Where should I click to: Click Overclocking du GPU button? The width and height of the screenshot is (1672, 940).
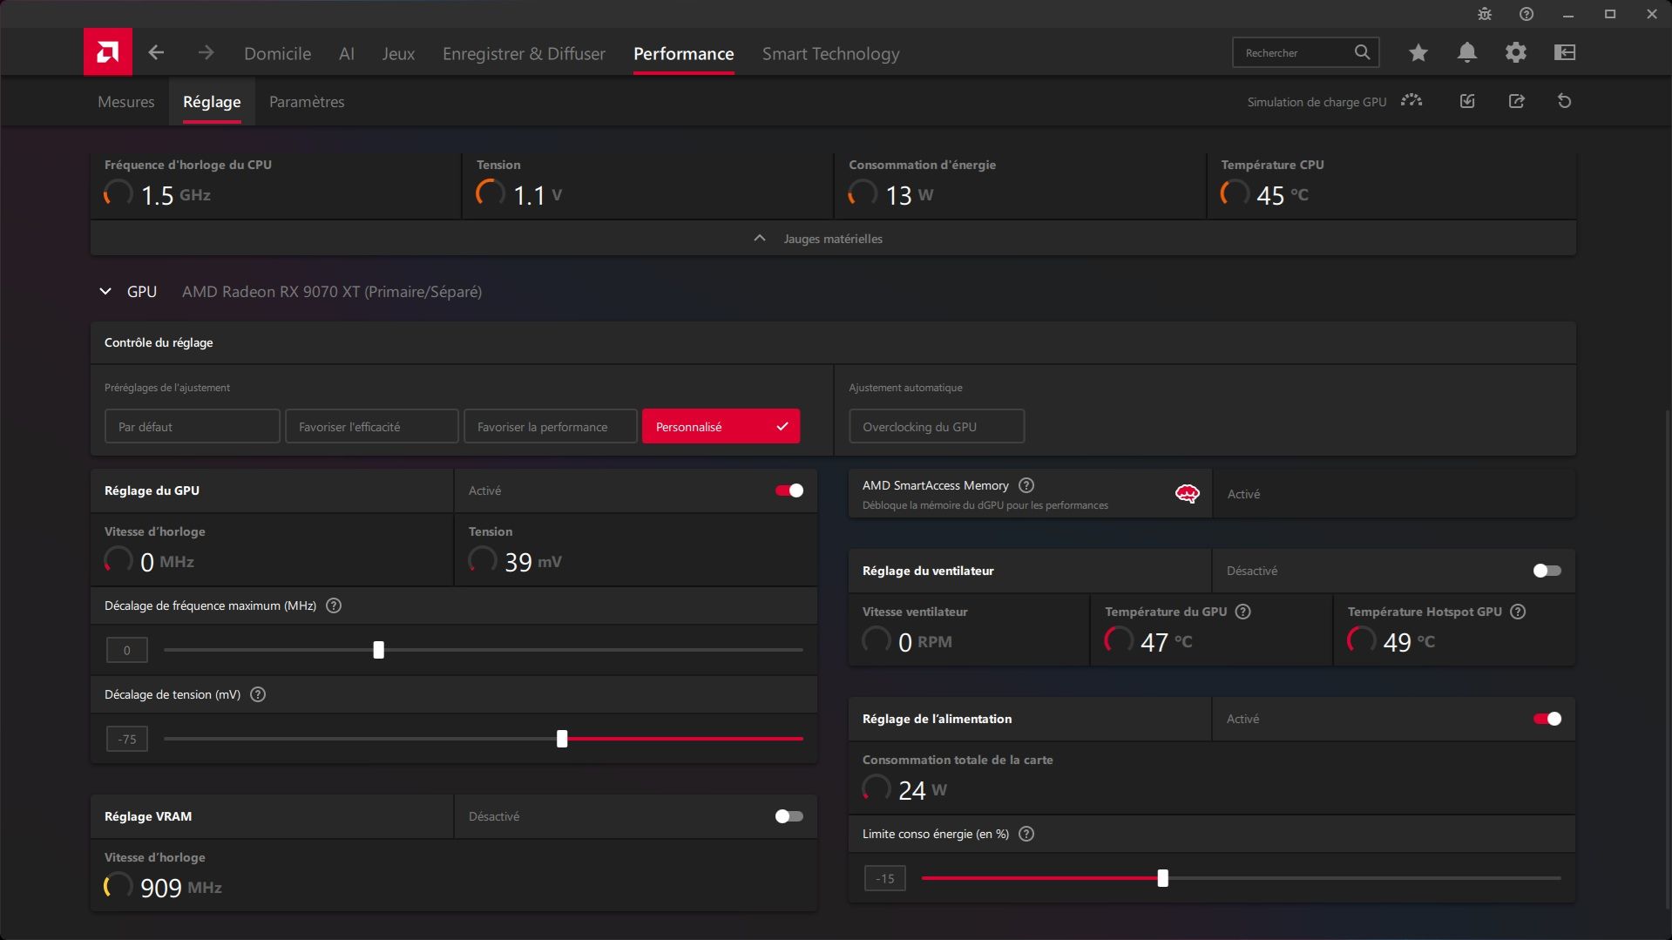tap(937, 427)
